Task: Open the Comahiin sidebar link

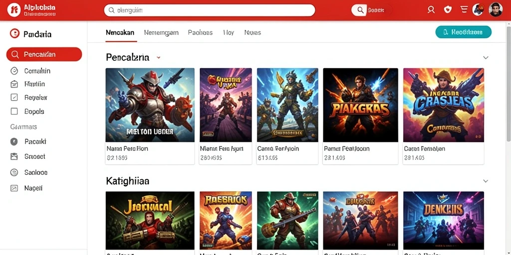Action: [37, 71]
